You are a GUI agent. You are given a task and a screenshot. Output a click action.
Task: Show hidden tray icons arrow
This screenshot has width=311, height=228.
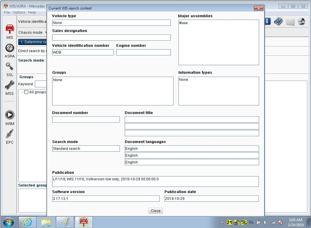tap(222, 222)
